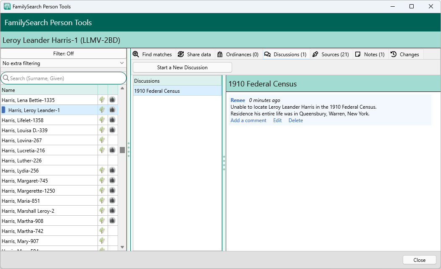Select Harris, Martha-742 in list
Image resolution: width=441 pixels, height=269 pixels.
pos(49,231)
